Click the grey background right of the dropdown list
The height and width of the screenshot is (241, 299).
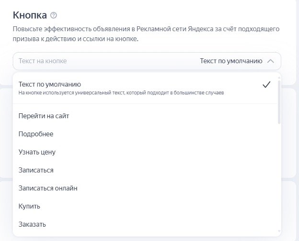tap(290, 143)
